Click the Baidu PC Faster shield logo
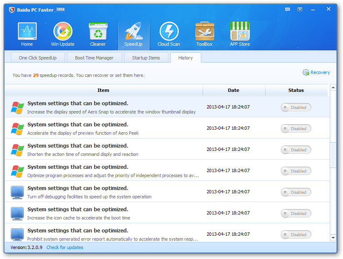 coord(12,10)
